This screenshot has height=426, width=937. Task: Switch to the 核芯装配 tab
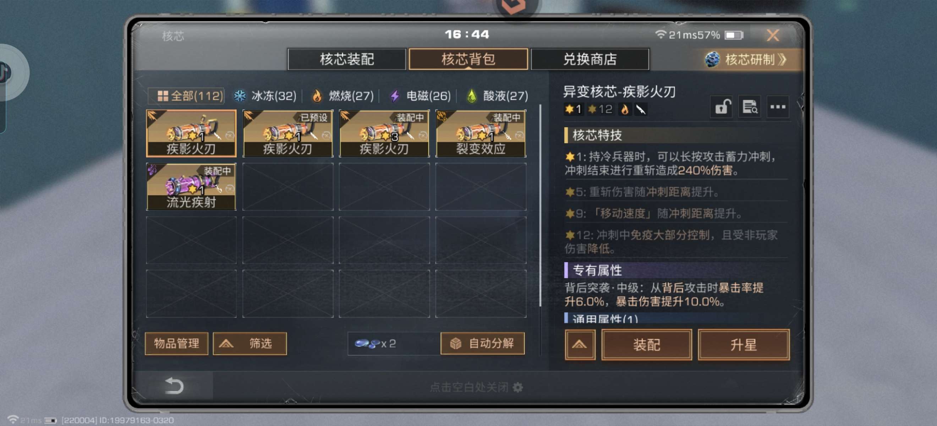(x=347, y=59)
